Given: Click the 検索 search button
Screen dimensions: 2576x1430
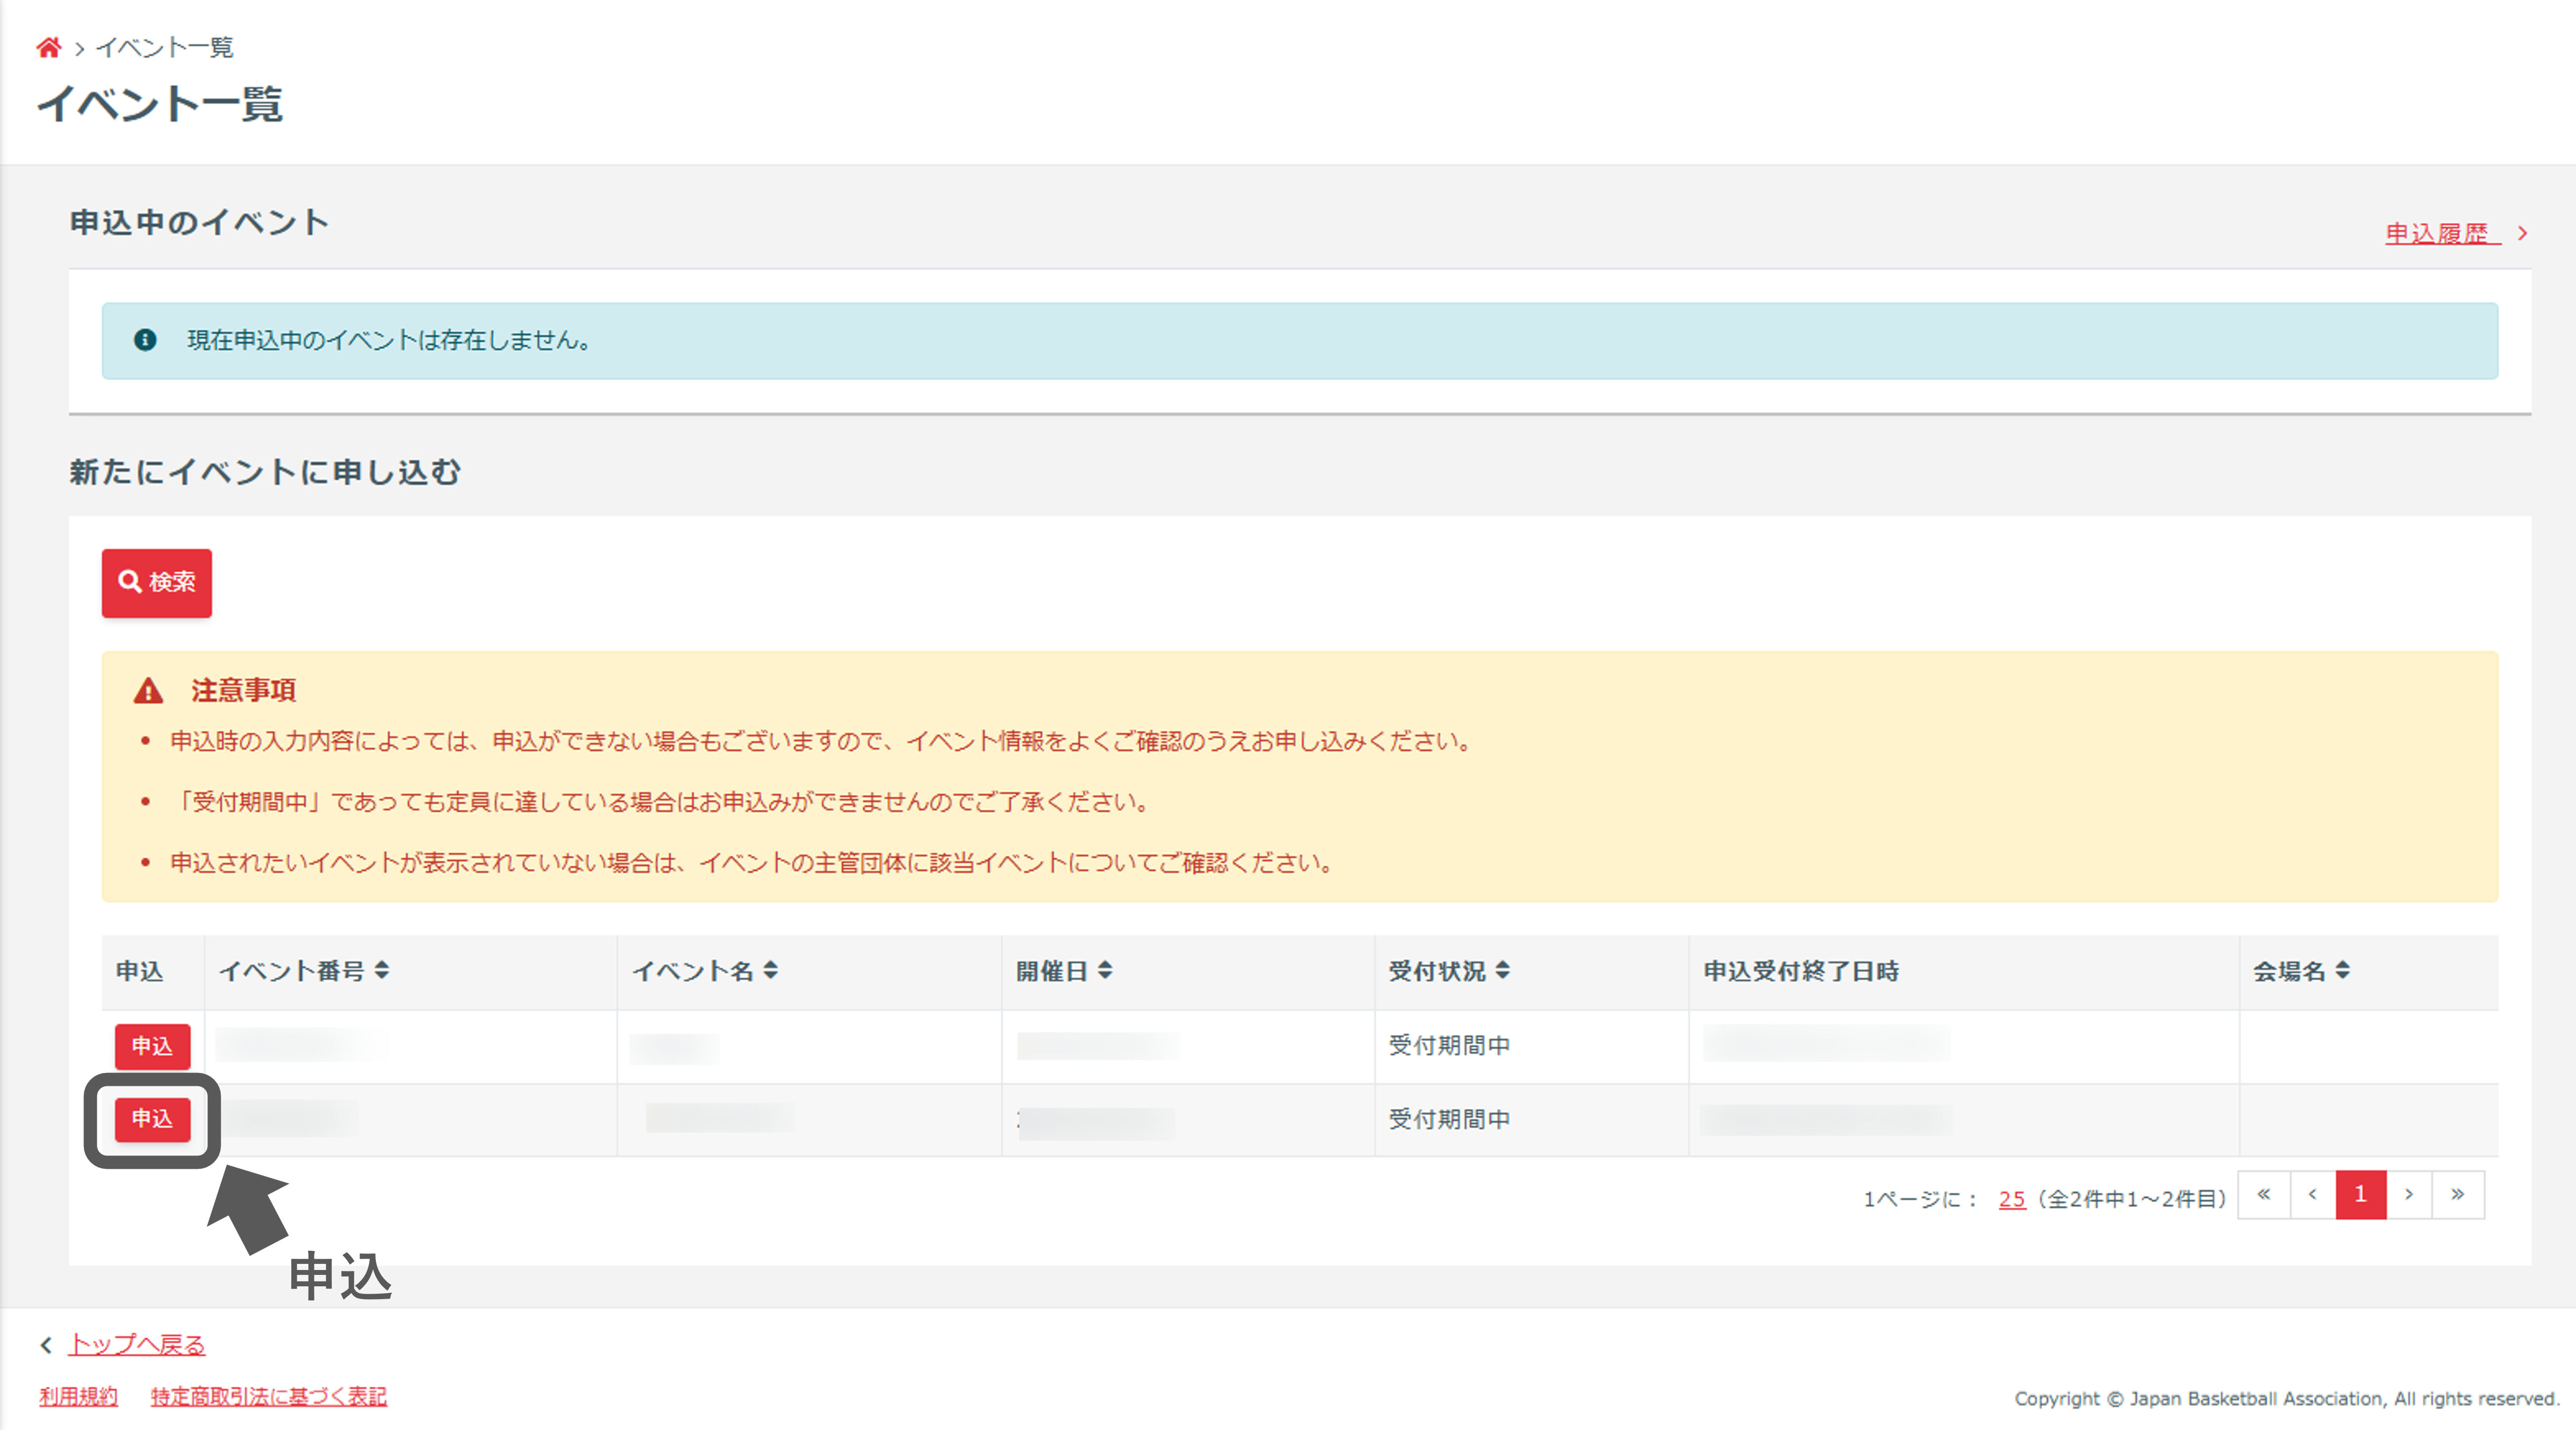Looking at the screenshot, I should (156, 582).
